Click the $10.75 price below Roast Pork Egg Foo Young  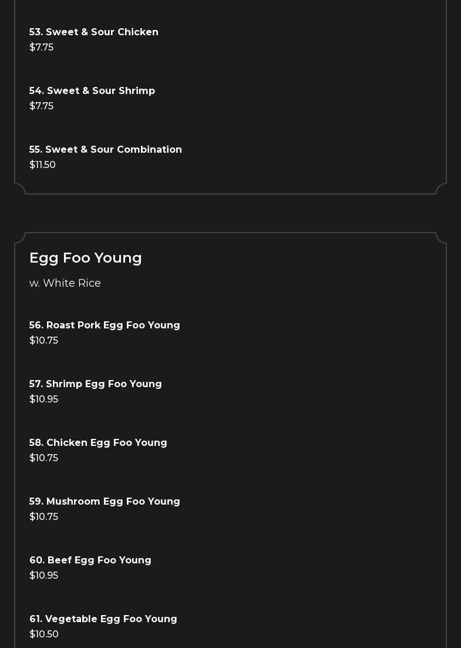tap(43, 341)
